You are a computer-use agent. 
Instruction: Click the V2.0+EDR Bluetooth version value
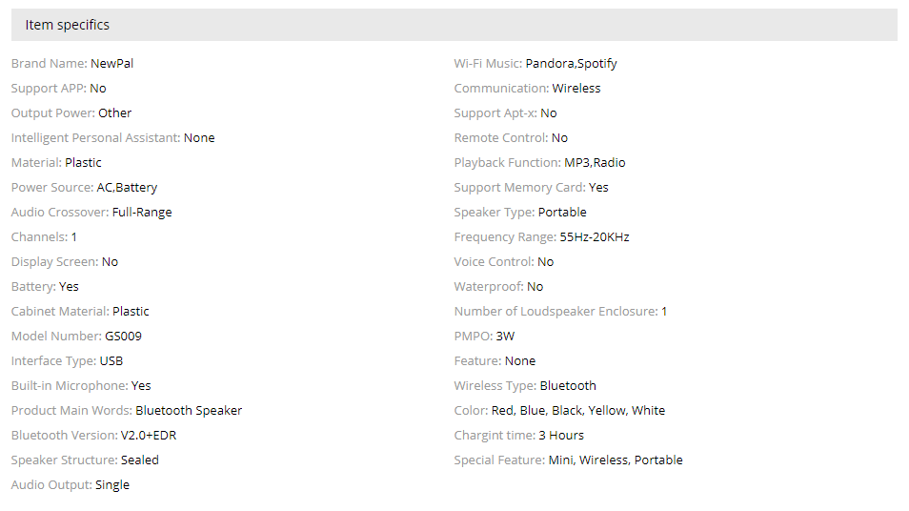pyautogui.click(x=148, y=435)
